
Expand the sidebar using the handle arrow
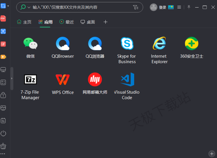(12, 78)
